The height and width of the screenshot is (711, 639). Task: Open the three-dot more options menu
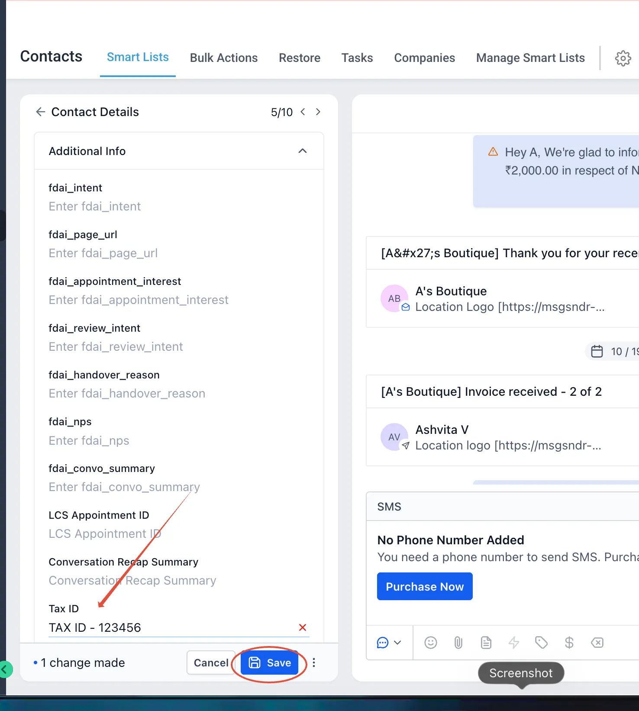[314, 663]
